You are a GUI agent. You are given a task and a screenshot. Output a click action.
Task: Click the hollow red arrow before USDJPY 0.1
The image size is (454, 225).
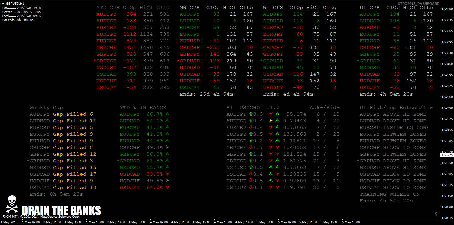click(x=250, y=187)
